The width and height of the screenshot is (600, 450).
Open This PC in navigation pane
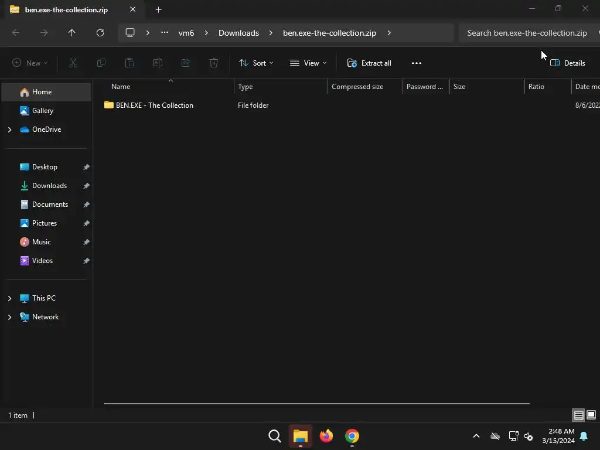[43, 298]
